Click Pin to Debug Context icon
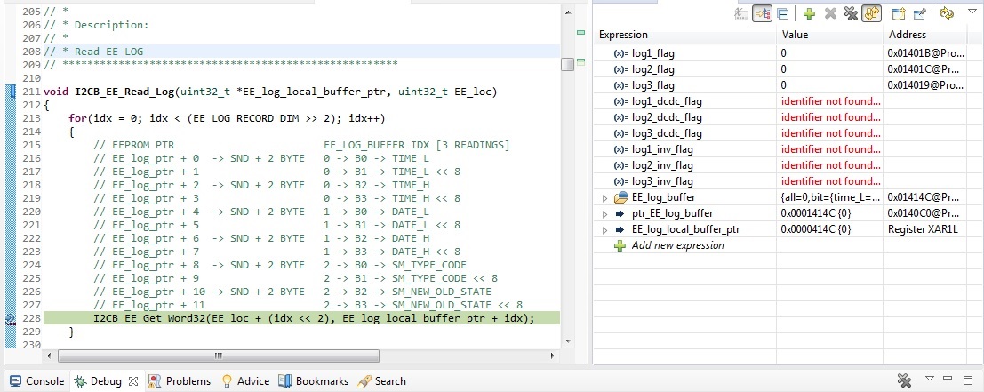984x392 pixels. tap(919, 13)
